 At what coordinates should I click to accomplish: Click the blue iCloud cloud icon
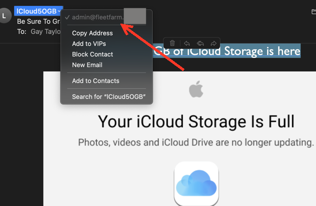tap(196, 183)
